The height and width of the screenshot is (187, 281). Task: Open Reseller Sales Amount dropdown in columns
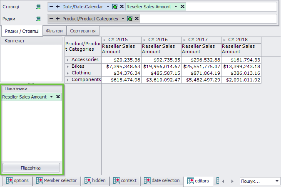pos(176,7)
